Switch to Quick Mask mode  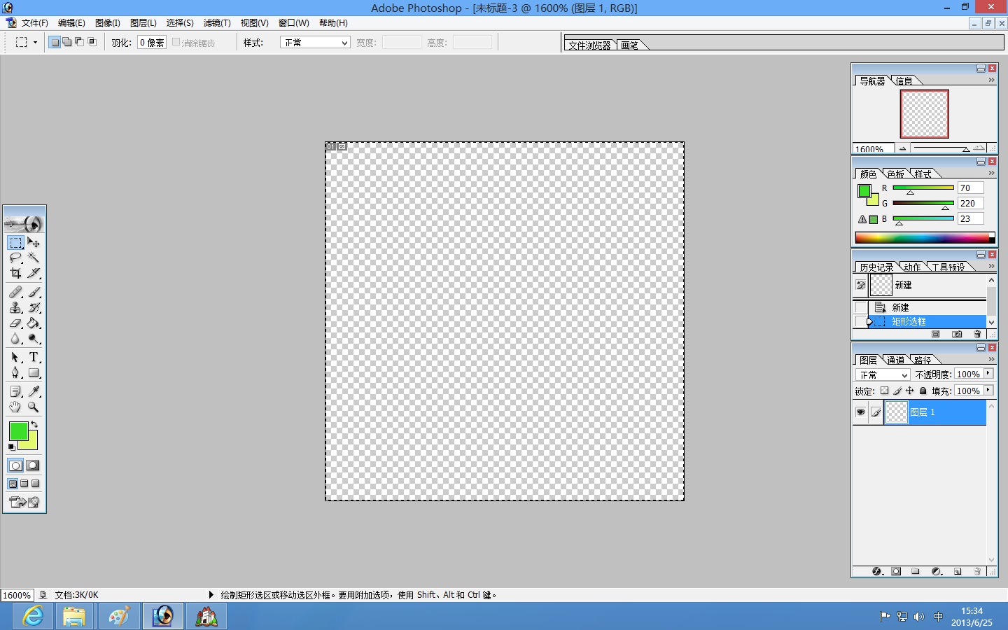point(32,465)
